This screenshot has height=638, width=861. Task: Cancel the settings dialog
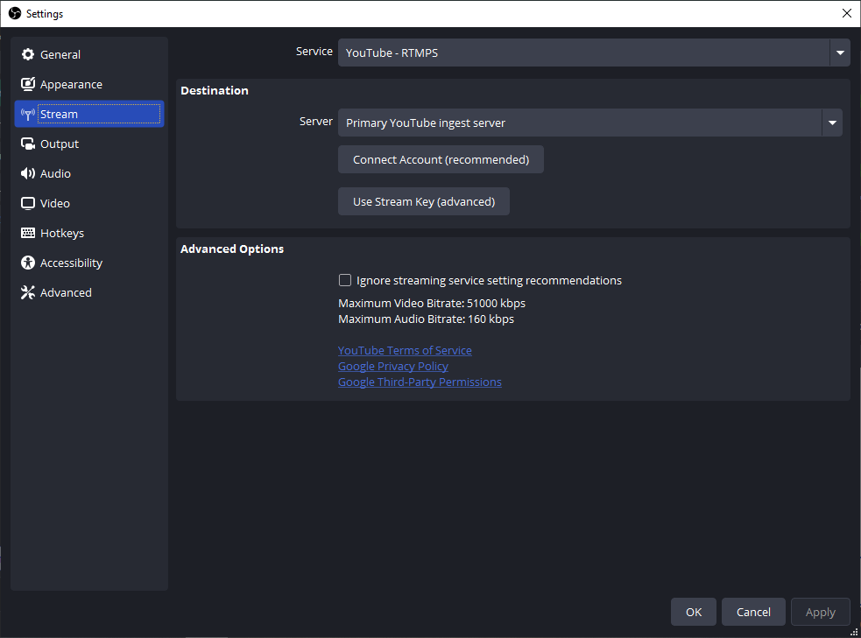click(753, 612)
